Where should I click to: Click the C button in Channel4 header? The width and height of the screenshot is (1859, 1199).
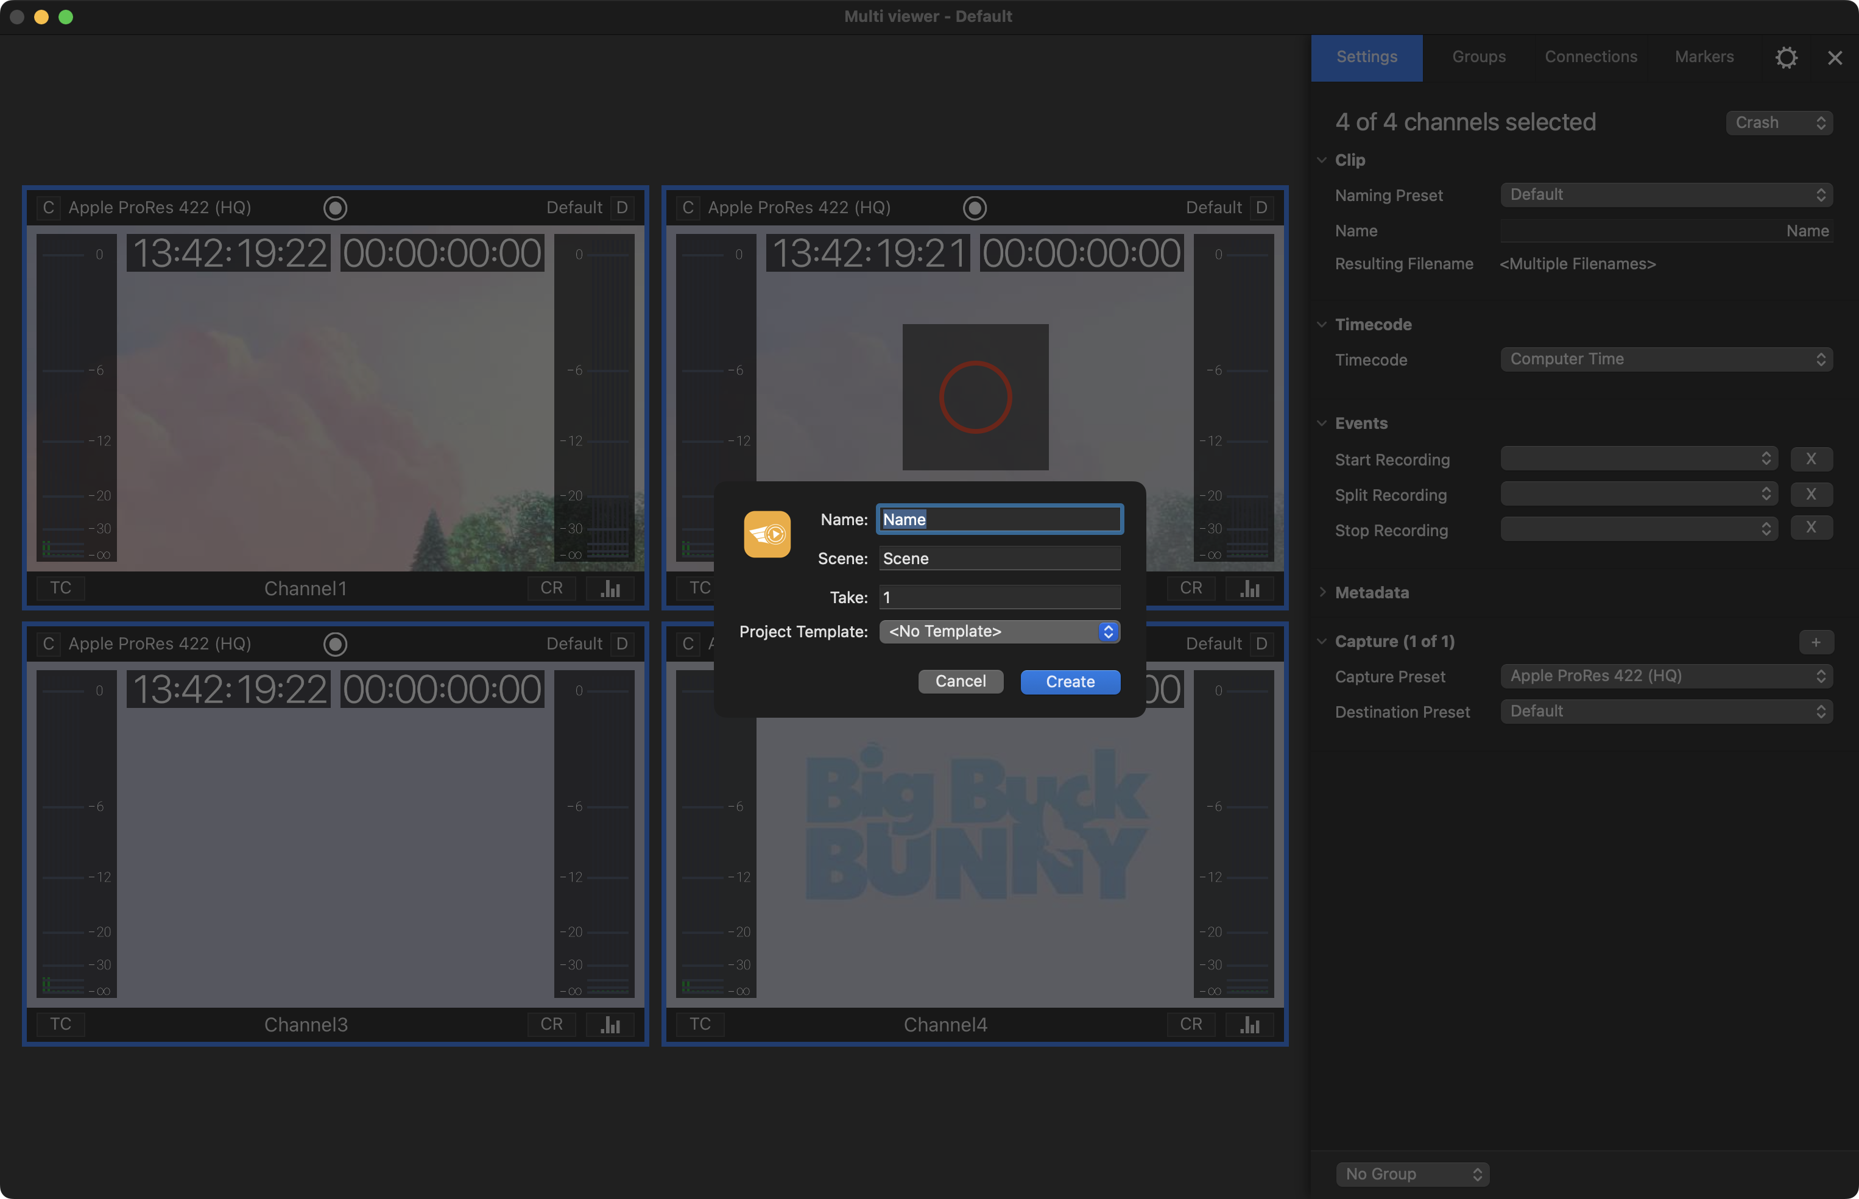688,644
